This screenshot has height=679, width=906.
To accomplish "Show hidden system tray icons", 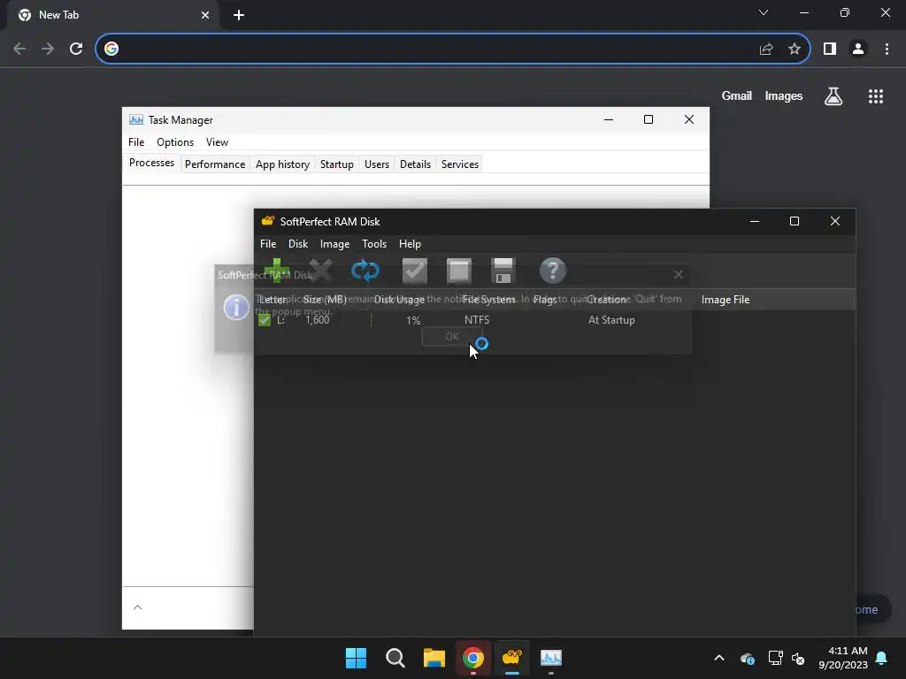I will tap(719, 658).
